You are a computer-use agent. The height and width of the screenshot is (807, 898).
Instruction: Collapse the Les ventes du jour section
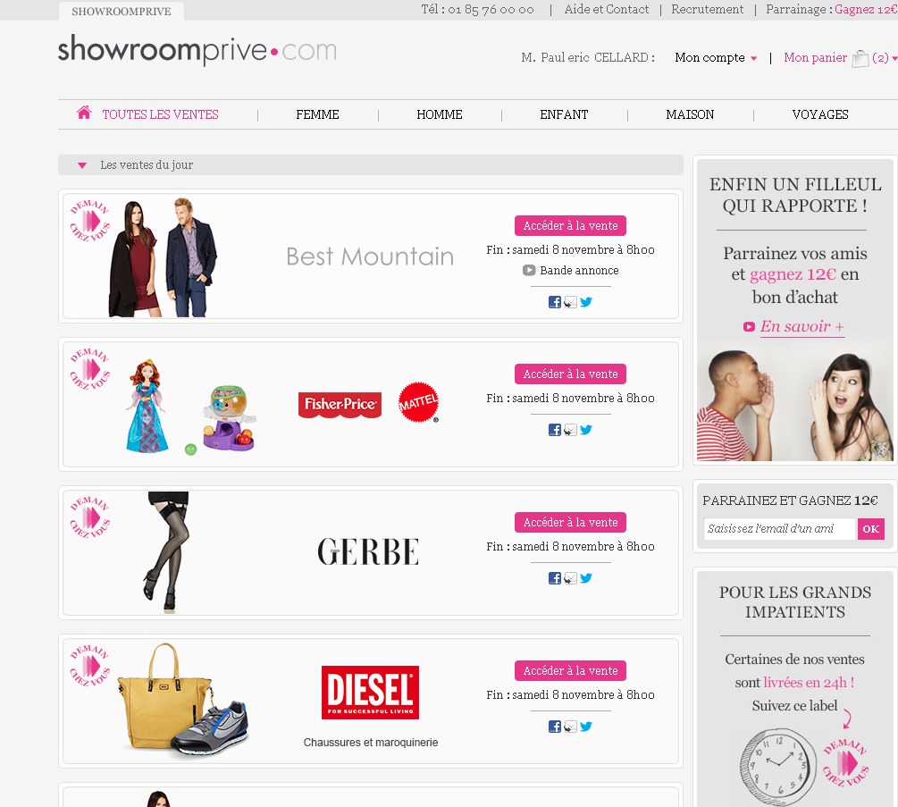point(82,165)
